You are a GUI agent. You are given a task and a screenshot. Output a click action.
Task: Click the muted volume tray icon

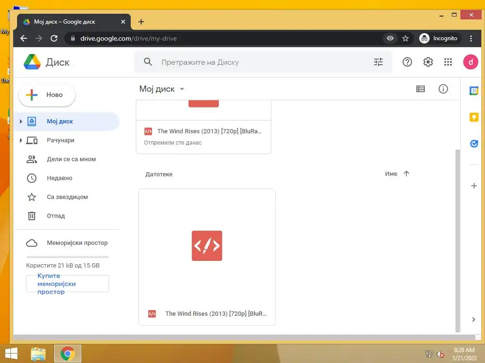click(x=440, y=354)
